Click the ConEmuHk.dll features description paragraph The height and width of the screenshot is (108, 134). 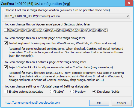(66, 76)
